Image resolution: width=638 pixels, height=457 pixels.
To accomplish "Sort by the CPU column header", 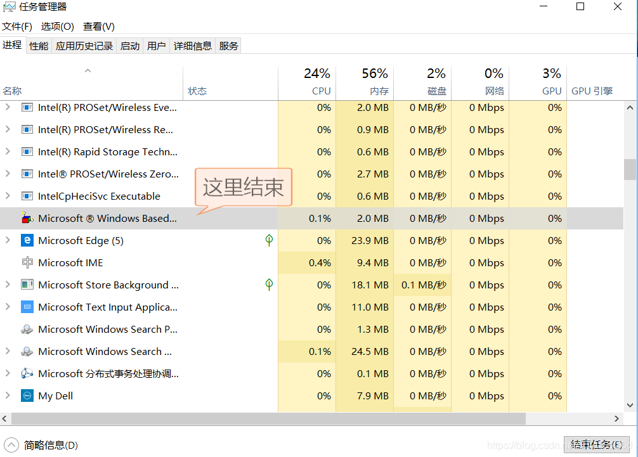I will pos(307,83).
